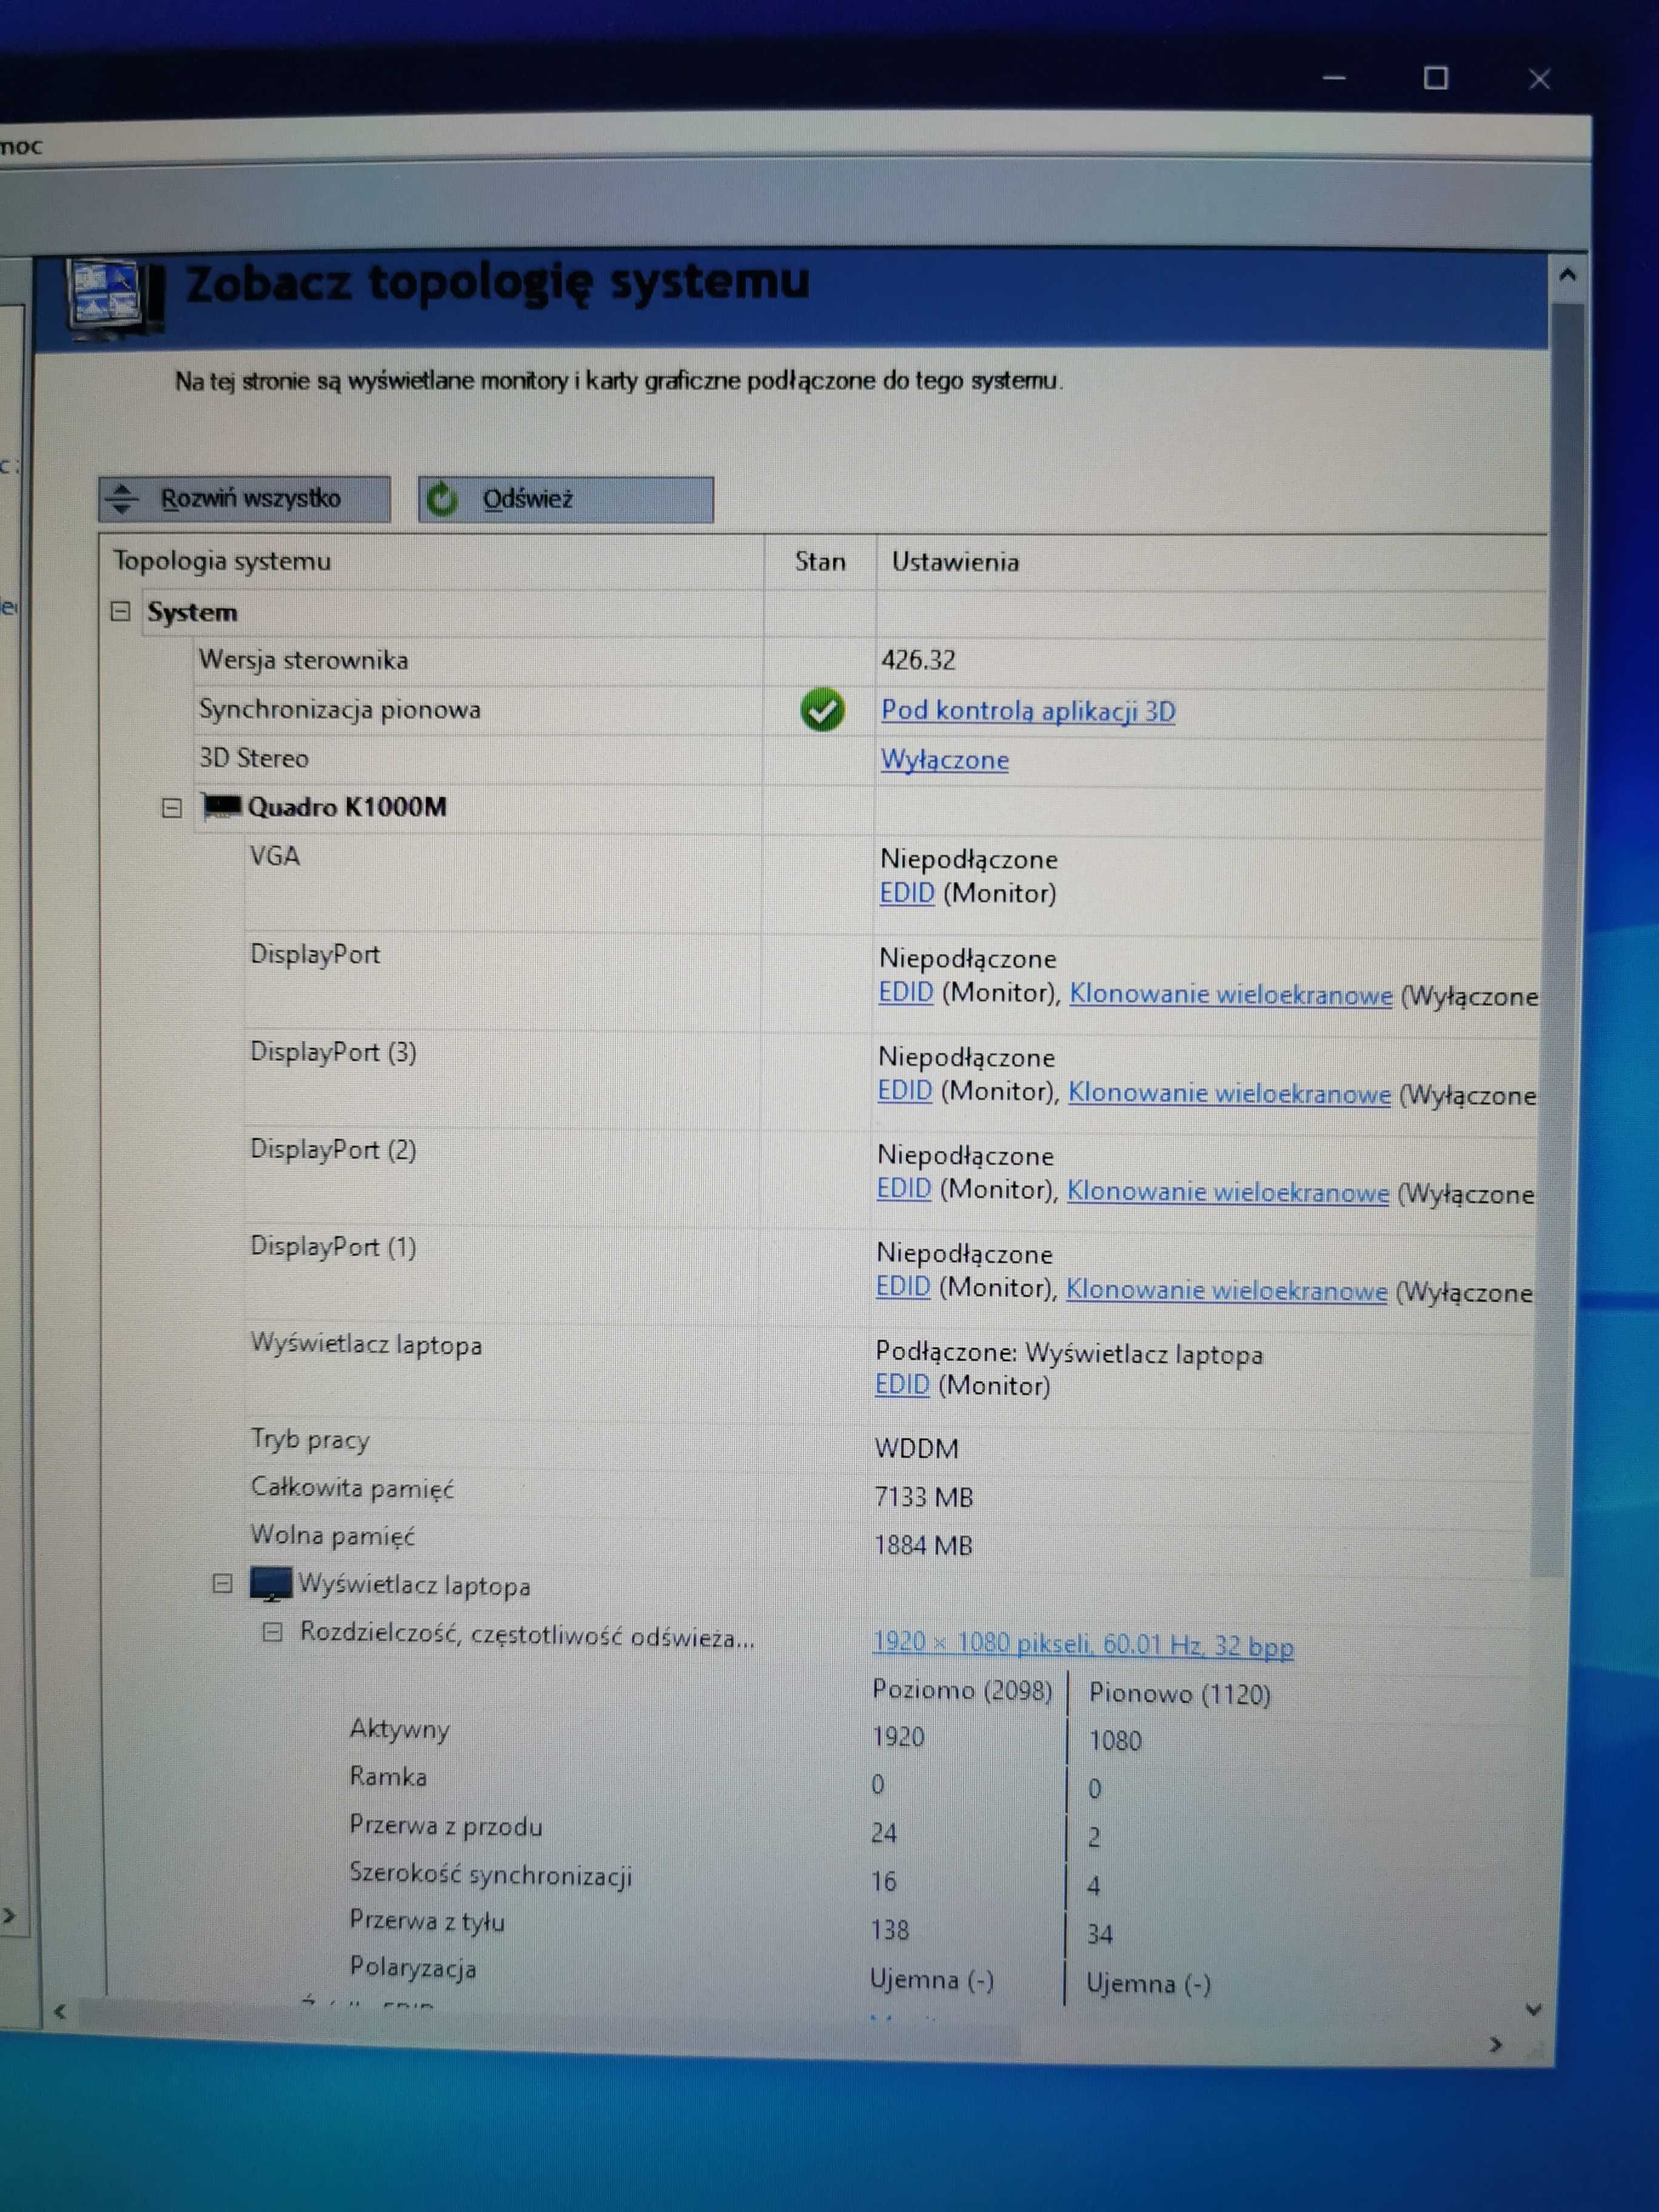Click the green refresh icon on Odśwież
Image resolution: width=1659 pixels, height=2212 pixels.
point(442,499)
